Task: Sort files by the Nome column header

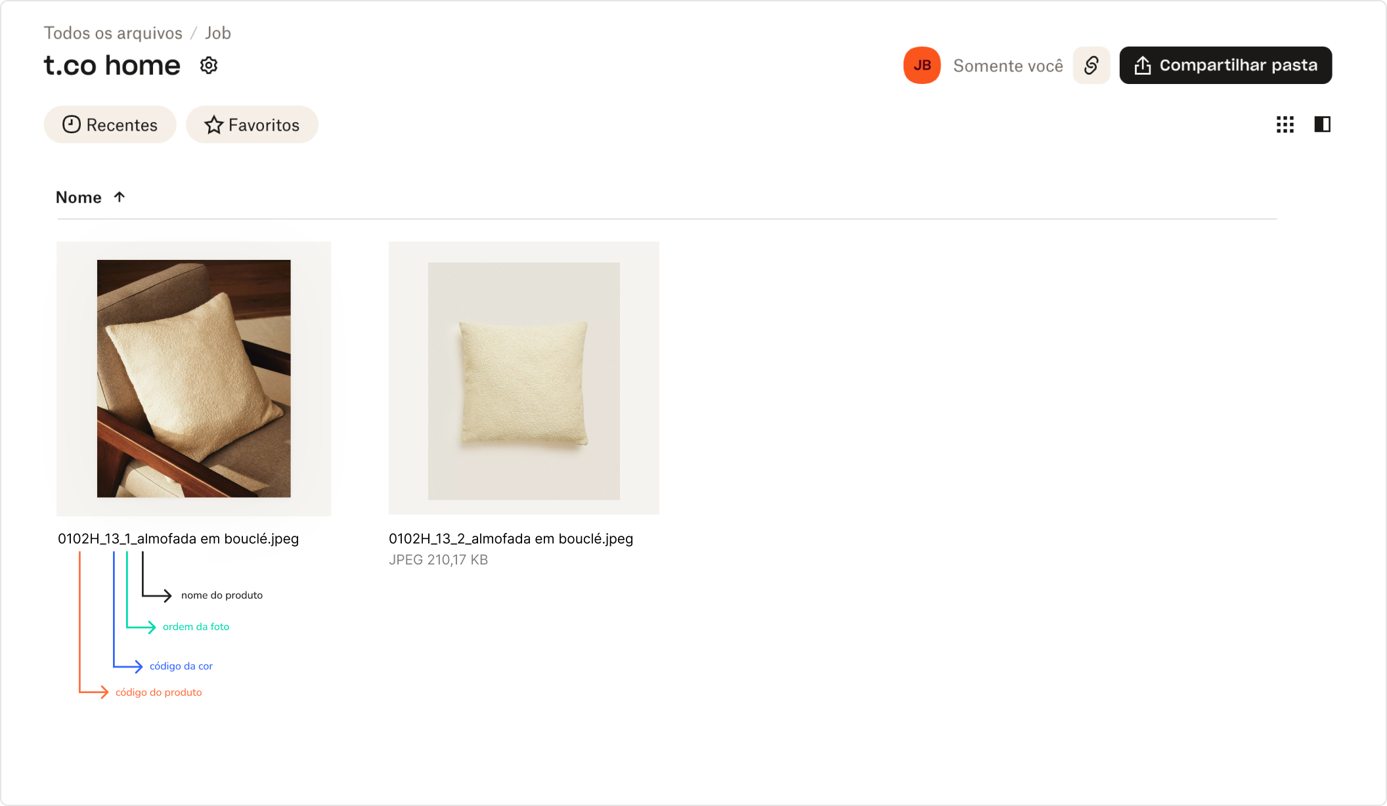Action: pos(79,198)
